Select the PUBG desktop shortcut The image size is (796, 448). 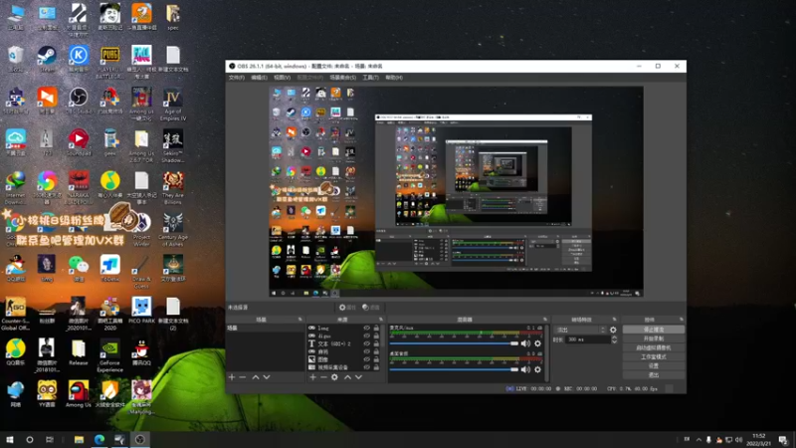pos(110,62)
